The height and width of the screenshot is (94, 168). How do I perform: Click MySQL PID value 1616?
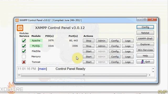pyautogui.click(x=51, y=46)
